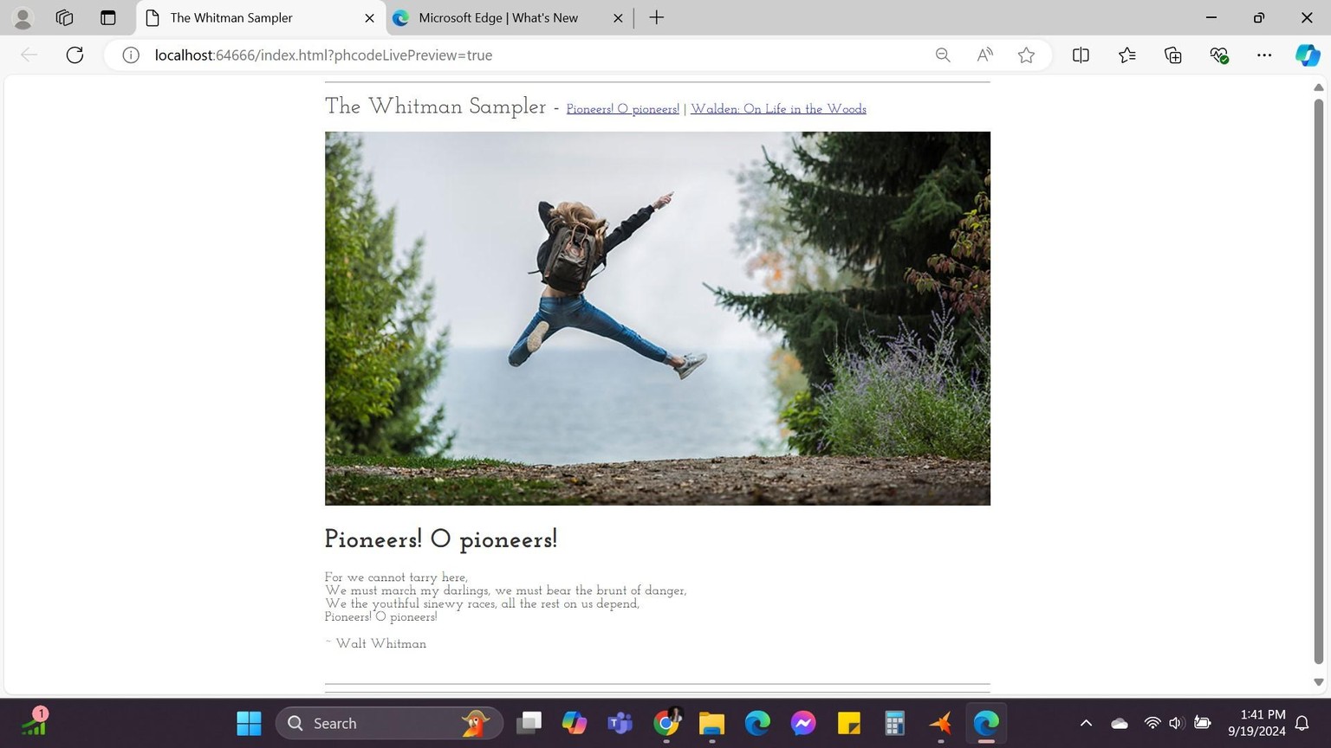This screenshot has height=748, width=1331.
Task: Switch to Microsoft Edge What's New tab
Action: (508, 17)
